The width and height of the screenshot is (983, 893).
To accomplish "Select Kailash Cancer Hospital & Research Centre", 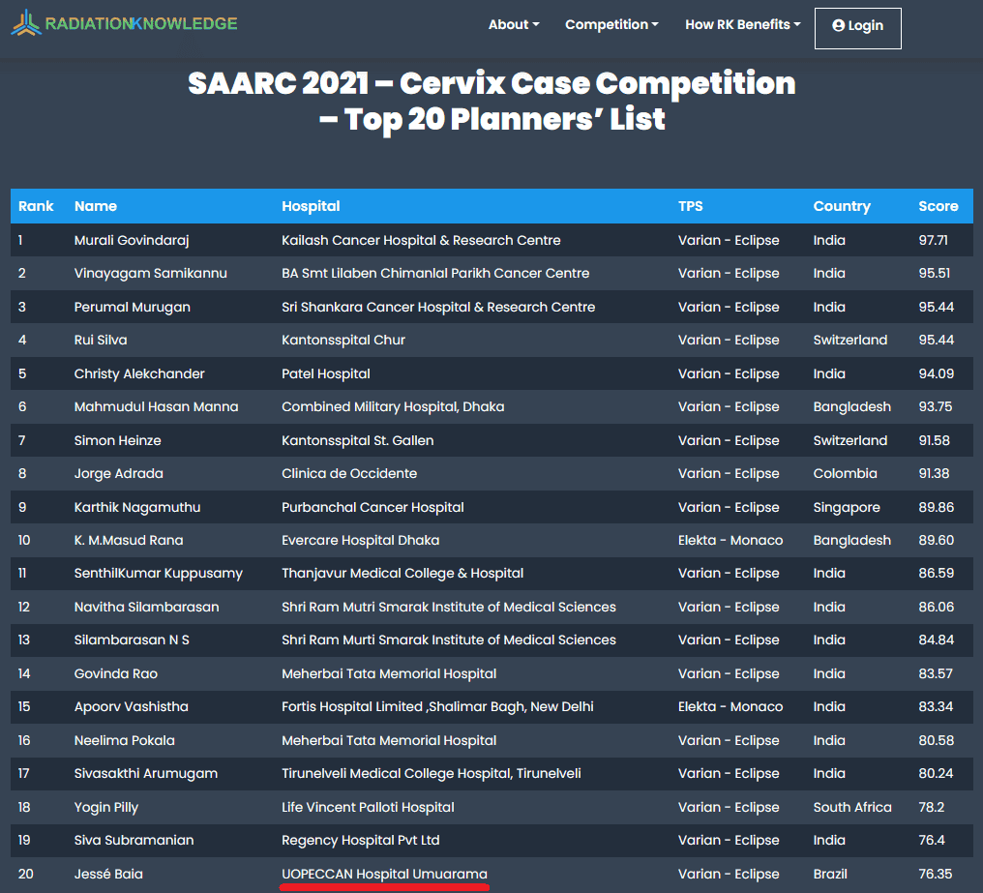I will click(421, 240).
